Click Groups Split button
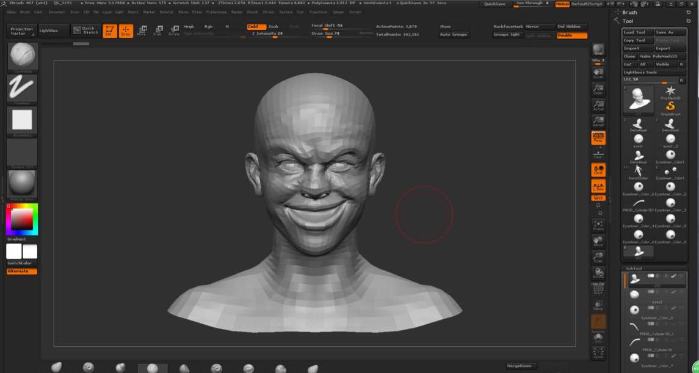This screenshot has width=699, height=373. pos(508,35)
